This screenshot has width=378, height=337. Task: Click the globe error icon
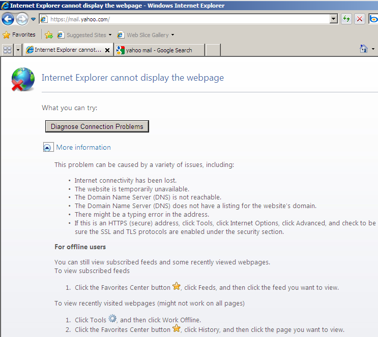pyautogui.click(x=23, y=79)
